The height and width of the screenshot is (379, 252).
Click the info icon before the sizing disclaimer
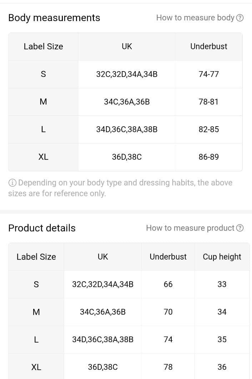click(12, 183)
